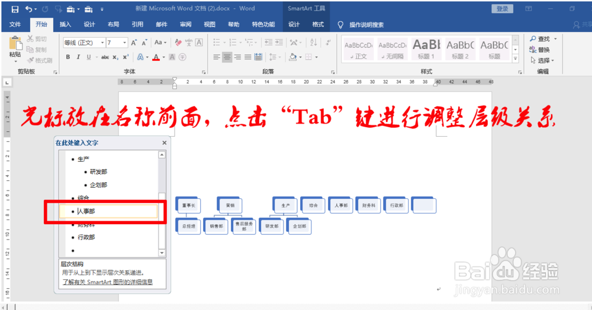Click the decrease indent icon
The width and height of the screenshot is (592, 310).
[x=268, y=42]
